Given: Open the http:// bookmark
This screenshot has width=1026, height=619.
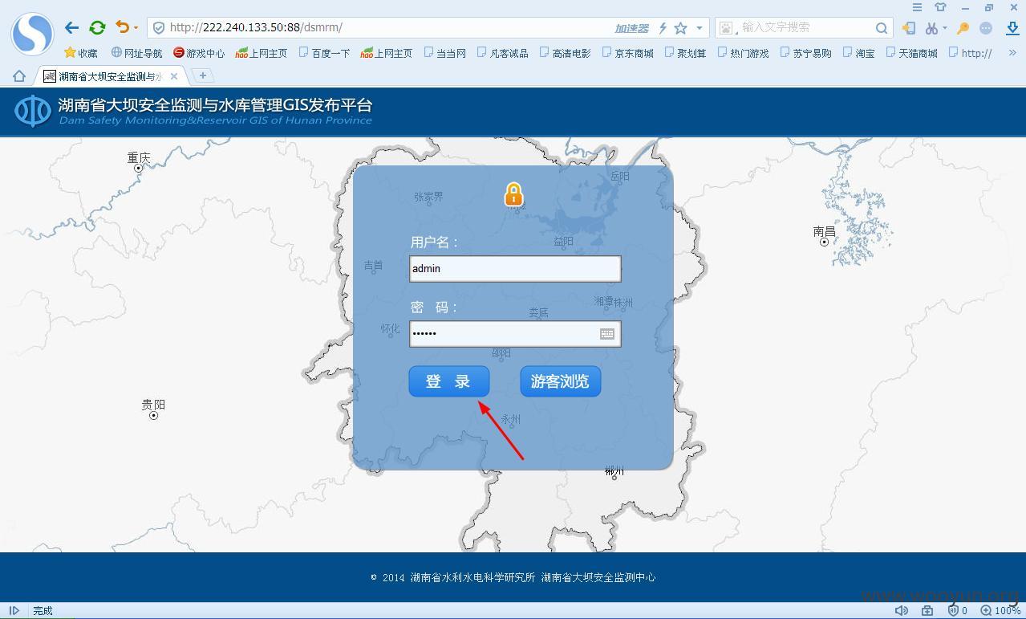Looking at the screenshot, I should [x=970, y=53].
